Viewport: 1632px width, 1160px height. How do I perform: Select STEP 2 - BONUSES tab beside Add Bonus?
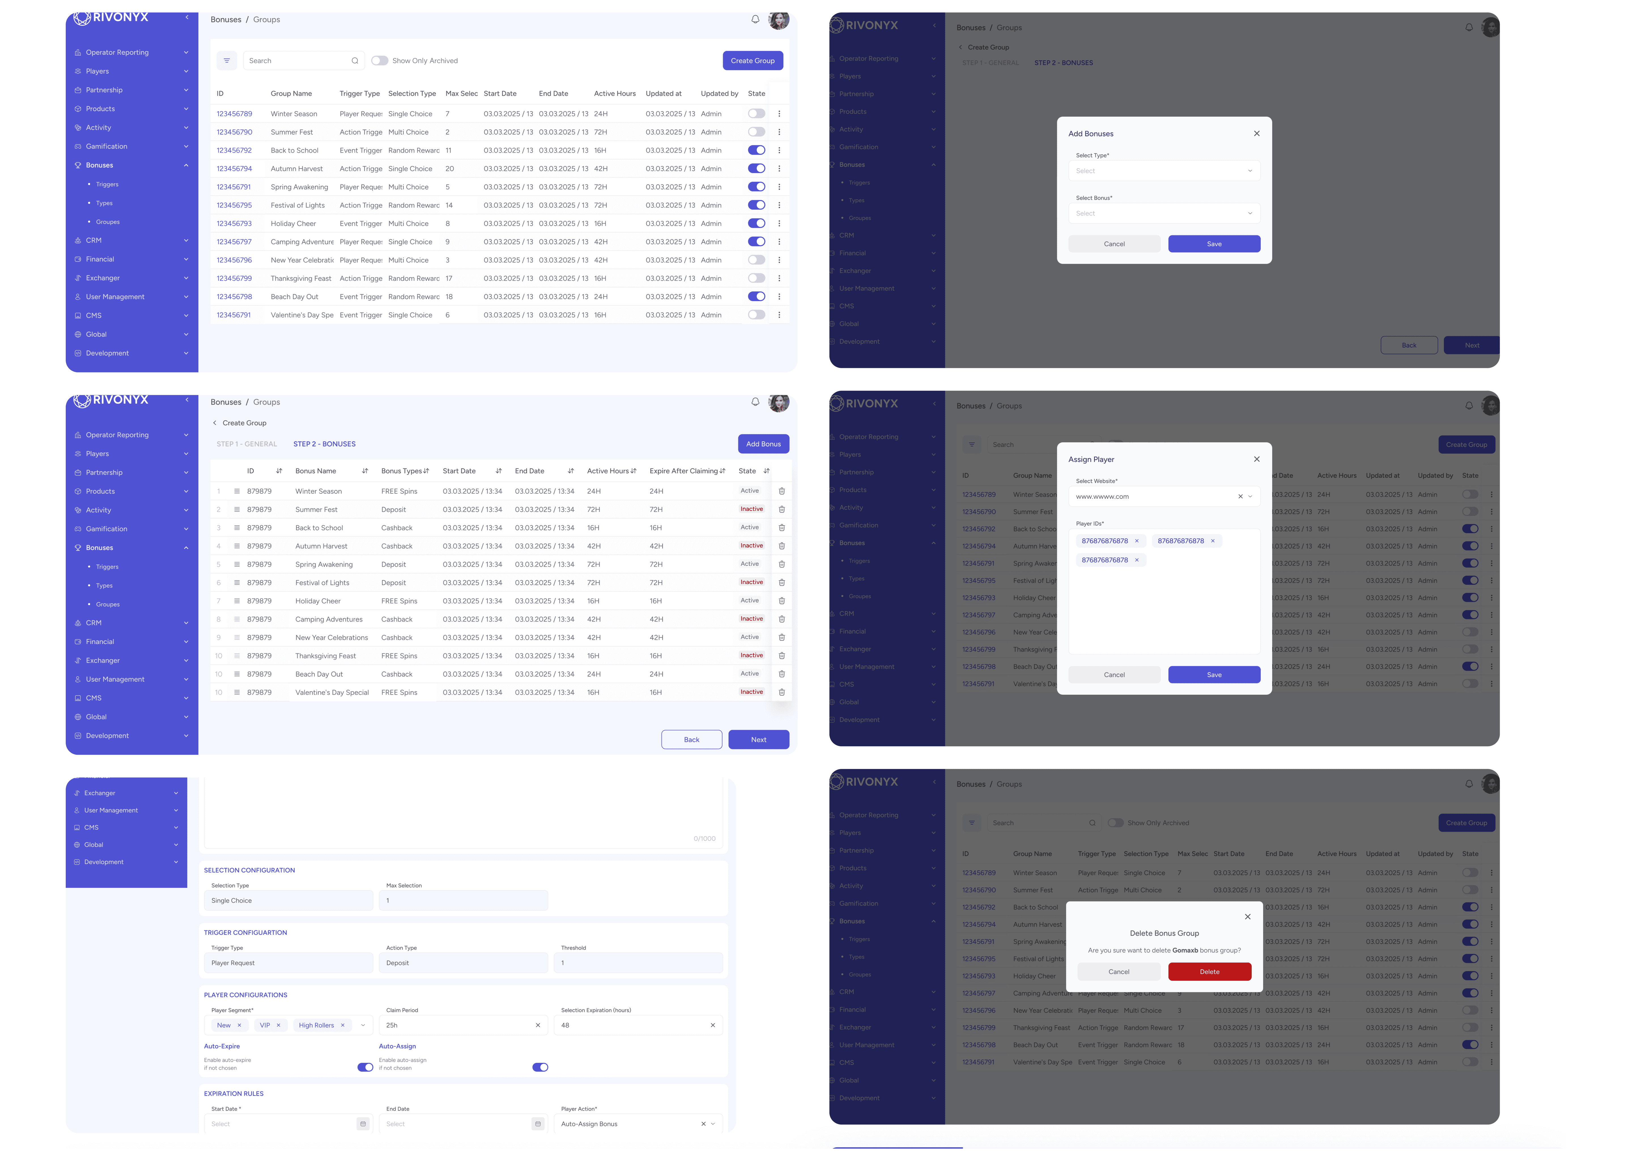pyautogui.click(x=324, y=444)
